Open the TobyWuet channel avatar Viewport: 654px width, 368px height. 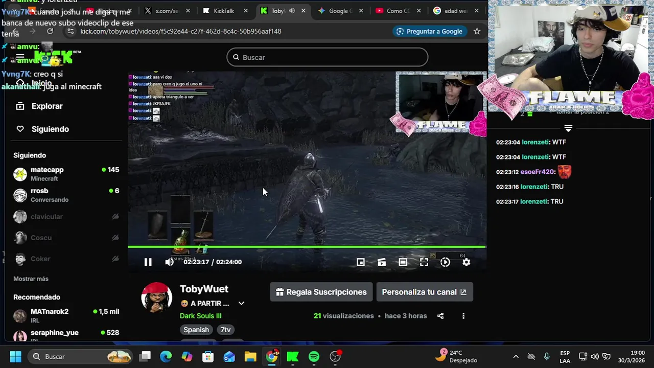click(x=156, y=297)
